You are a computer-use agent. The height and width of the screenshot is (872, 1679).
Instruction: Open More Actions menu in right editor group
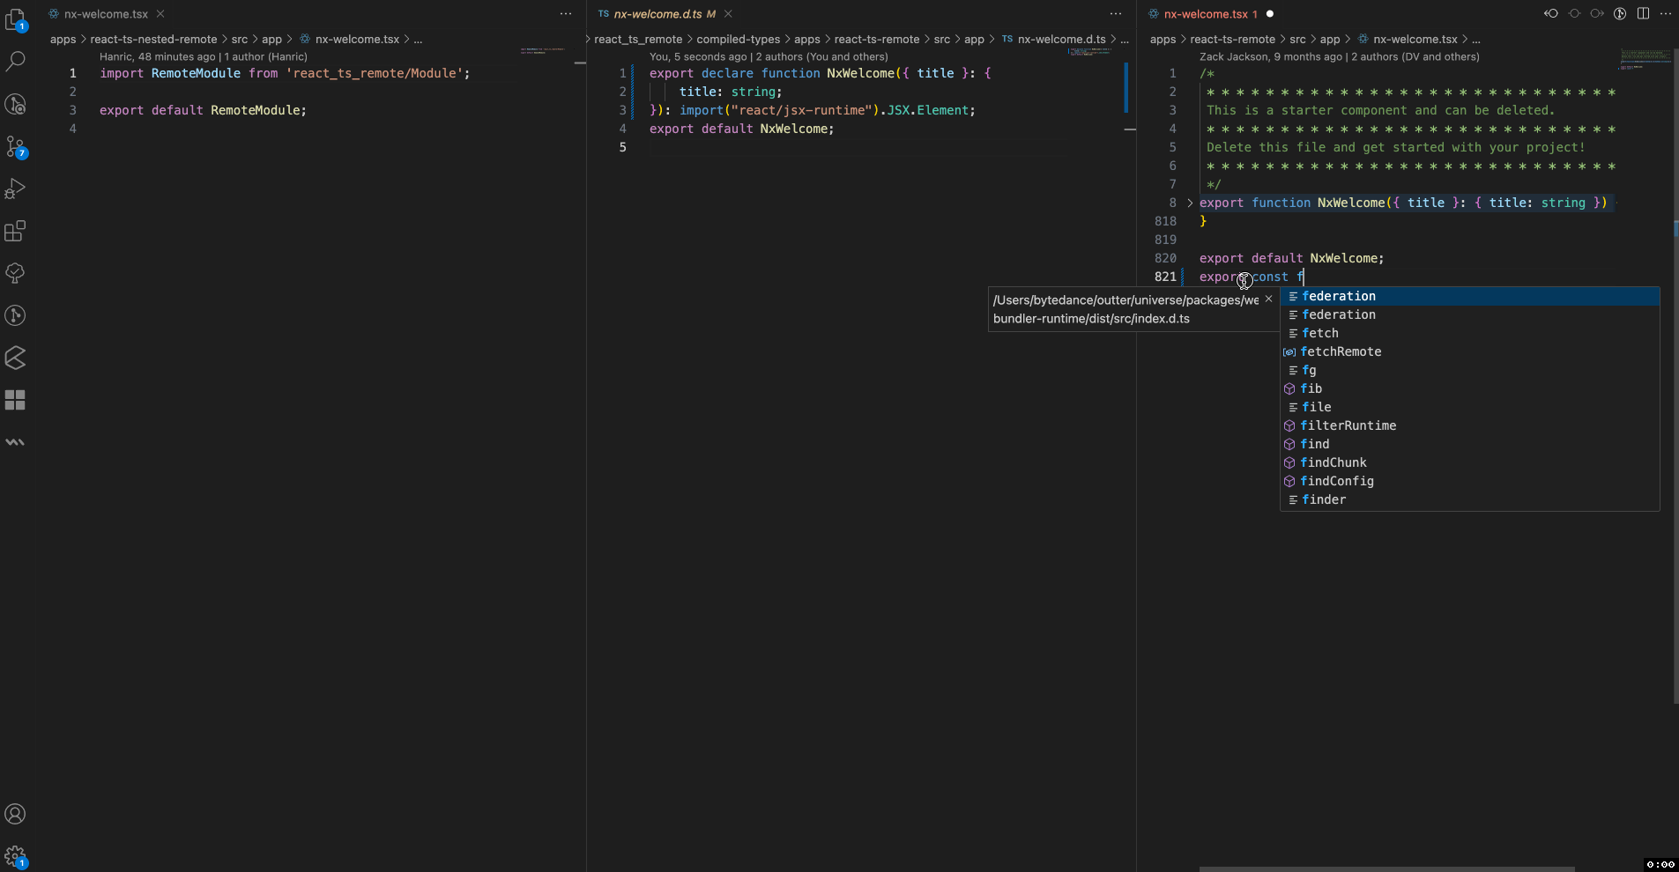pos(1665,13)
